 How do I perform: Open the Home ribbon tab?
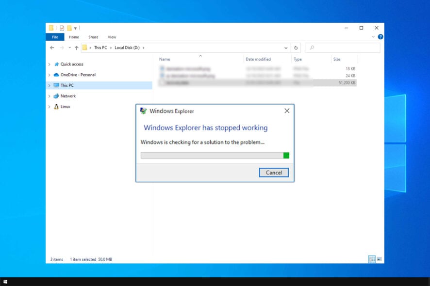(x=74, y=37)
